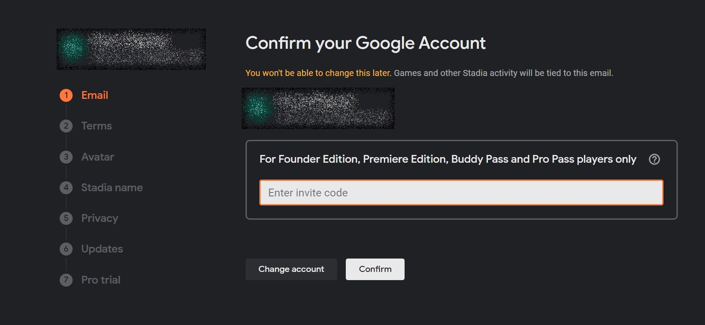Jump to the Updates step
Viewport: 705px width, 325px height.
(x=102, y=249)
